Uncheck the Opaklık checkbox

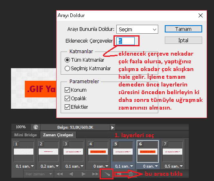point(67,98)
